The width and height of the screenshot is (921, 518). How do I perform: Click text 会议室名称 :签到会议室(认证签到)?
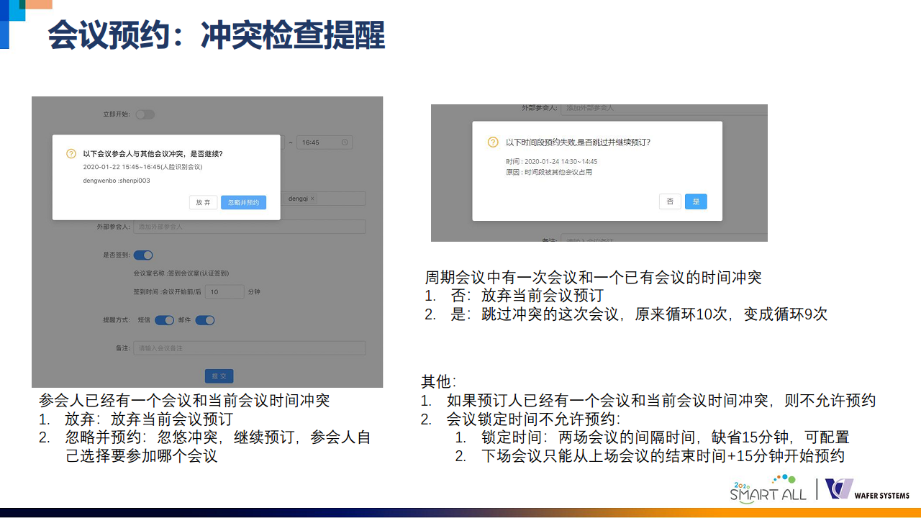coord(181,273)
